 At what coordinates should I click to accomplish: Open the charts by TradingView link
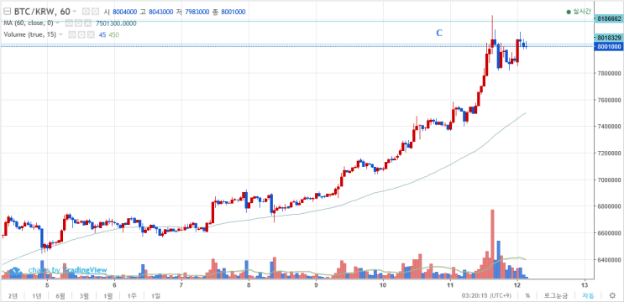coord(68,270)
